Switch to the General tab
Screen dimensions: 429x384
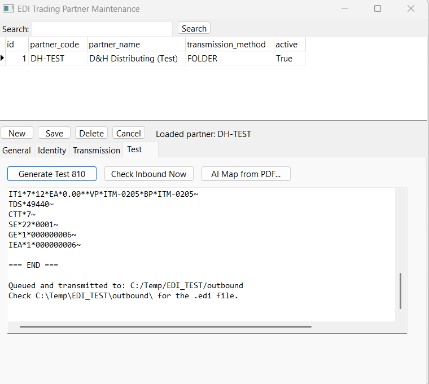[16, 150]
